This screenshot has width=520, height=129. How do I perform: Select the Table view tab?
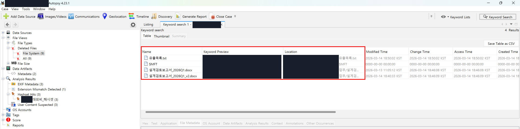[147, 36]
